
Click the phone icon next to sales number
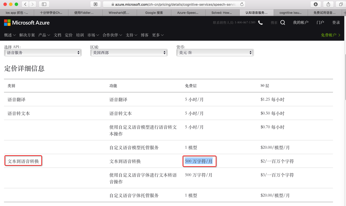coord(260,23)
